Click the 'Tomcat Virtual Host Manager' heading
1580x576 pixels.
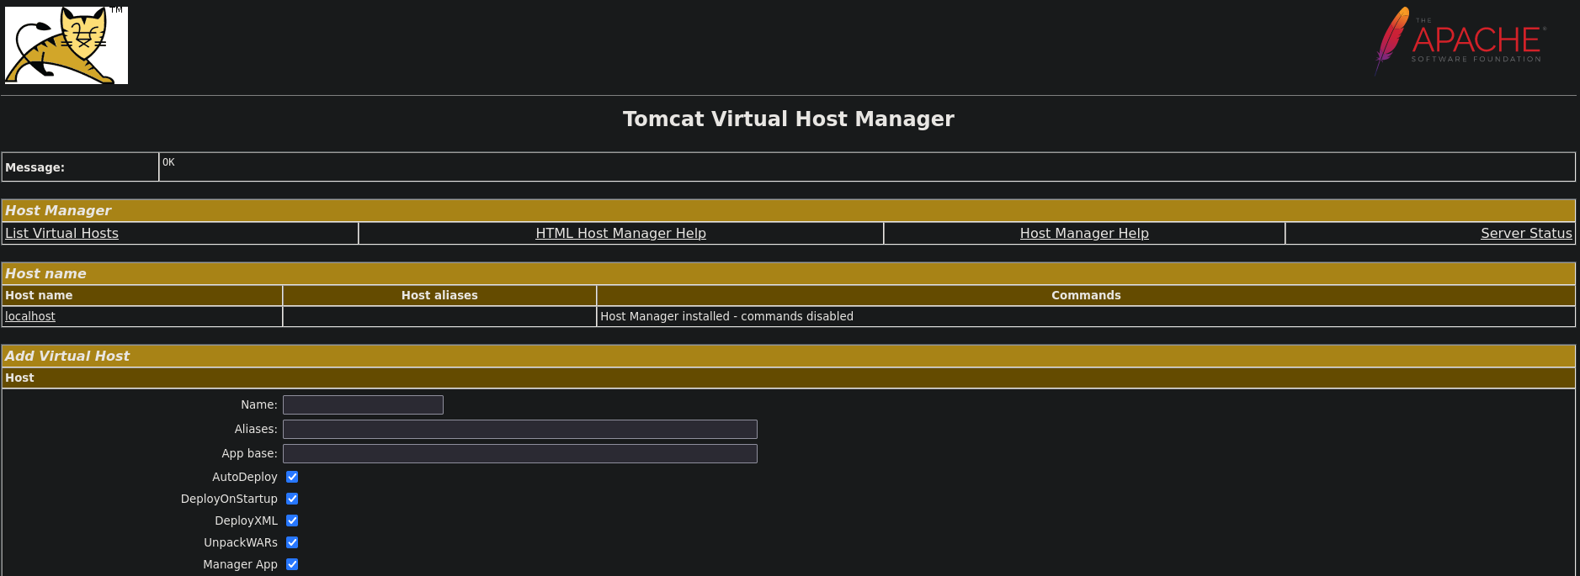click(x=789, y=119)
